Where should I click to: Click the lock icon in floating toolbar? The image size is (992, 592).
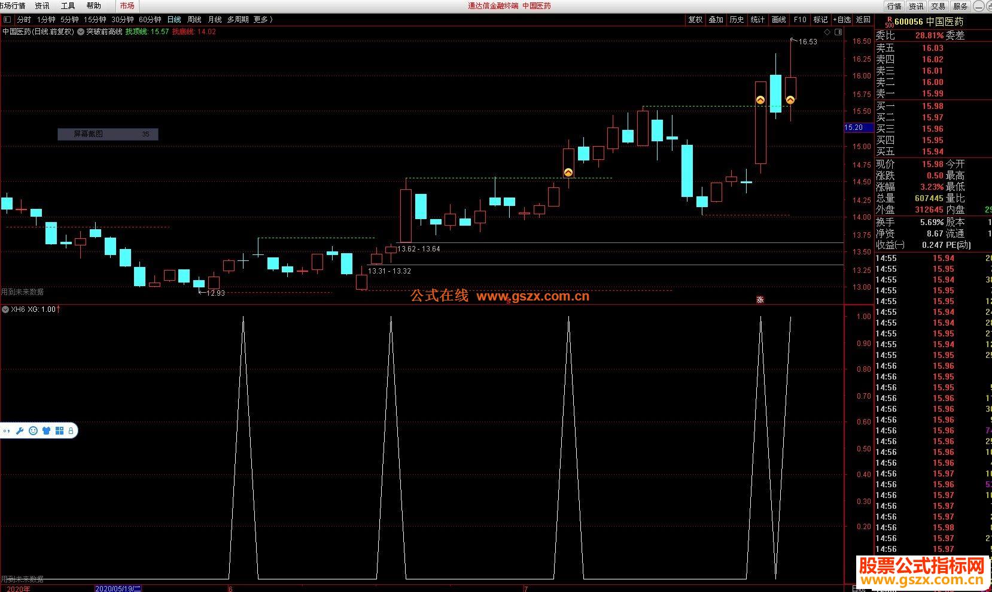tap(71, 430)
